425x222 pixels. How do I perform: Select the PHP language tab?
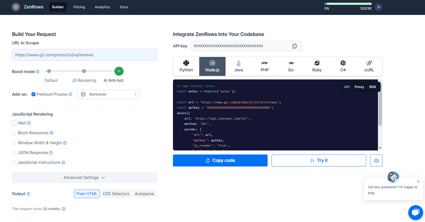264,66
